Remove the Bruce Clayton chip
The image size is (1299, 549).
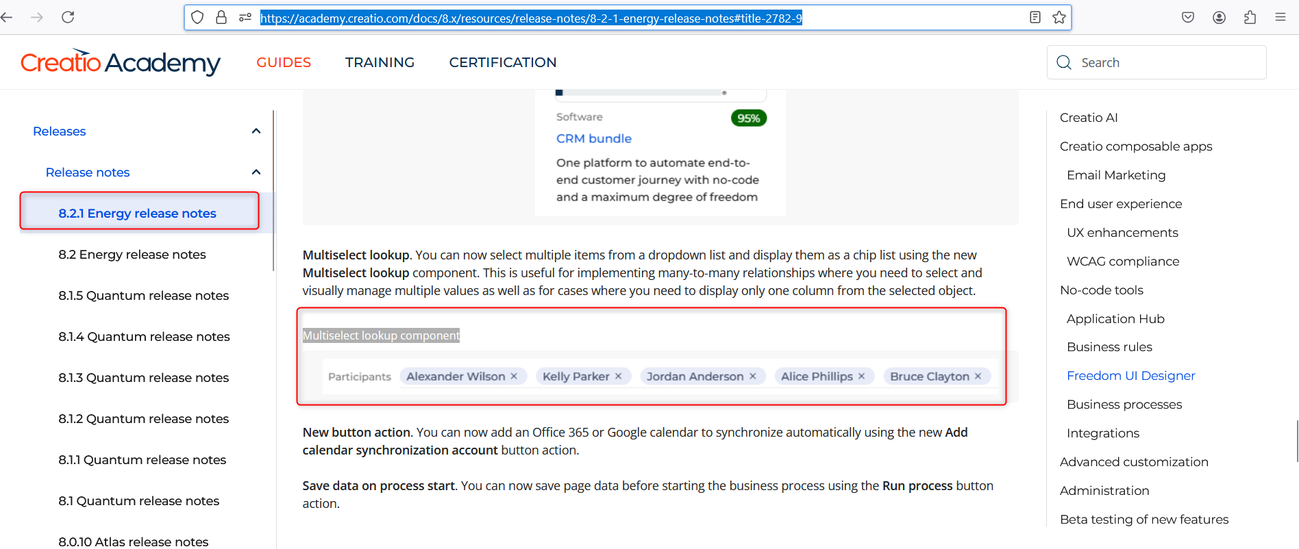click(x=978, y=376)
